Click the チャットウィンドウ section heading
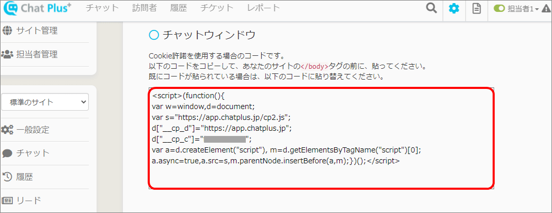Image resolution: width=552 pixels, height=213 pixels. coord(209,35)
